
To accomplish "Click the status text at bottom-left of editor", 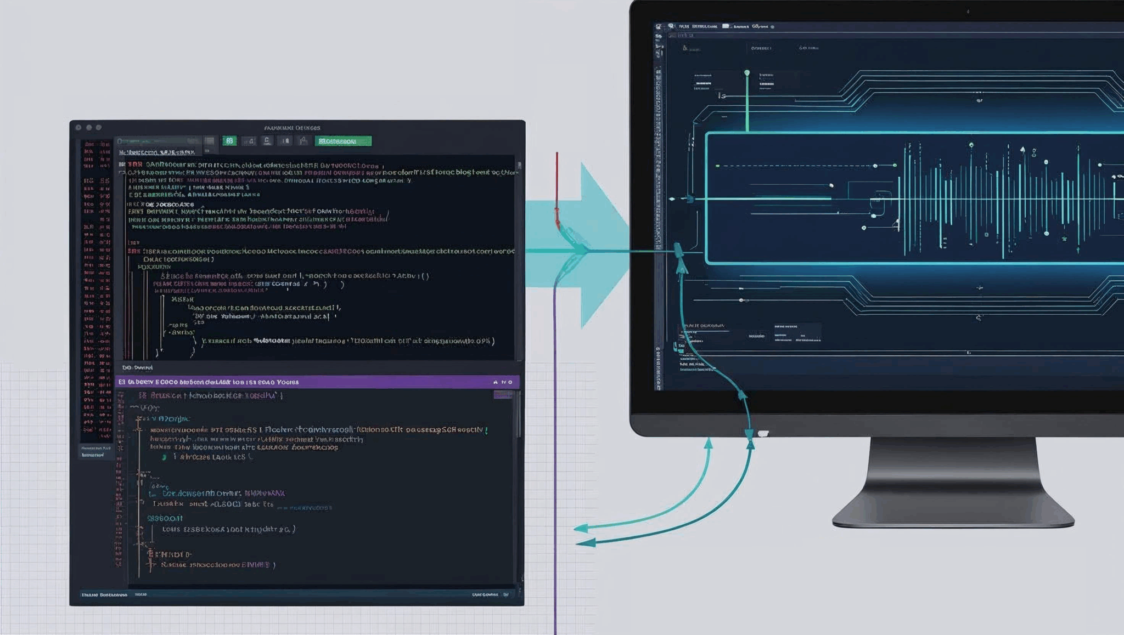I will (104, 594).
